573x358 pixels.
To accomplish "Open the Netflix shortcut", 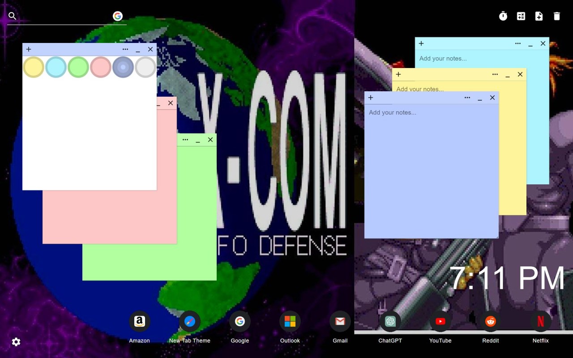I will [x=540, y=327].
